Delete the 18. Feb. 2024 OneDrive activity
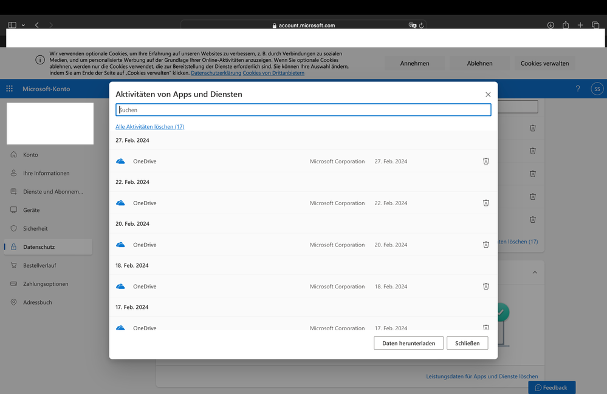The width and height of the screenshot is (607, 394). coord(486,287)
